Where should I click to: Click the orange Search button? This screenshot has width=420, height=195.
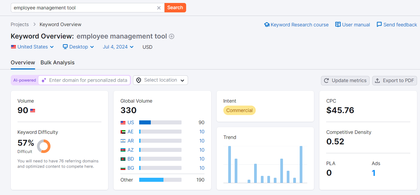click(175, 8)
